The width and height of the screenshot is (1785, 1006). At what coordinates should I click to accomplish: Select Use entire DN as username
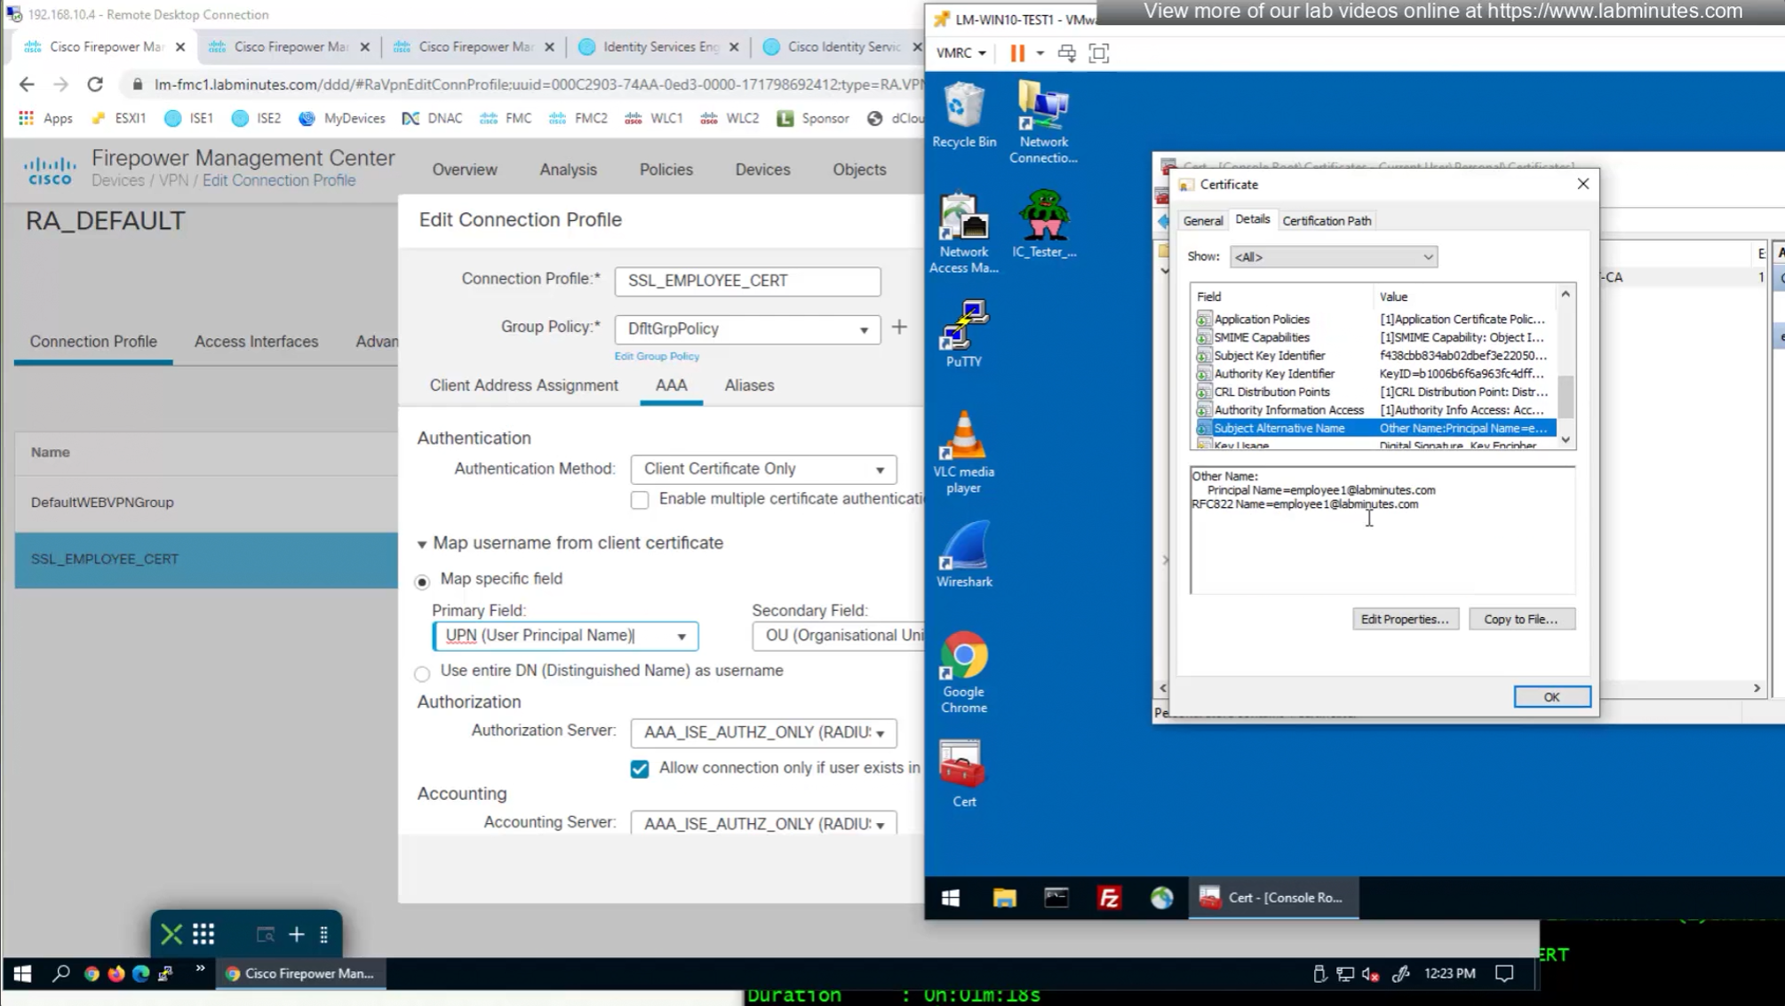point(422,673)
